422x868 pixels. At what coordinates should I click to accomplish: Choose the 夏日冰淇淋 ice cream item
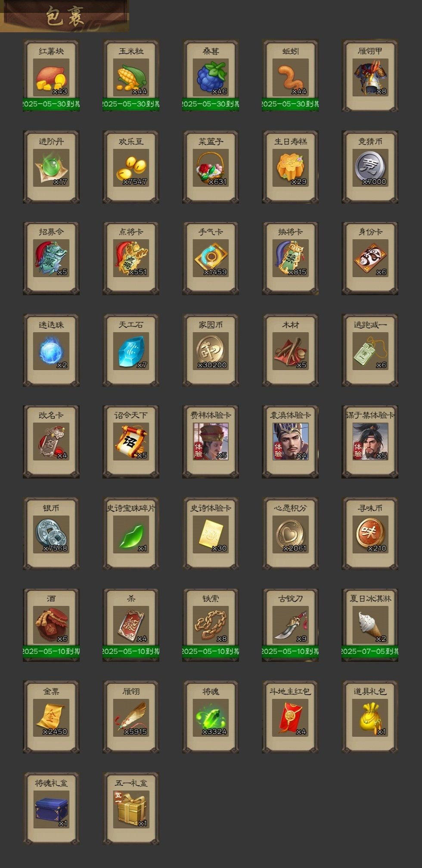point(370,625)
